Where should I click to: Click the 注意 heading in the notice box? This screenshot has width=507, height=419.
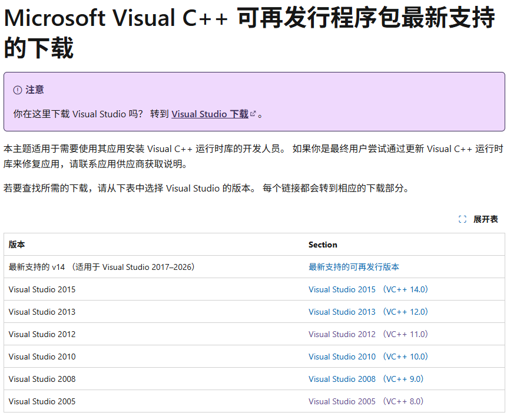click(x=35, y=90)
